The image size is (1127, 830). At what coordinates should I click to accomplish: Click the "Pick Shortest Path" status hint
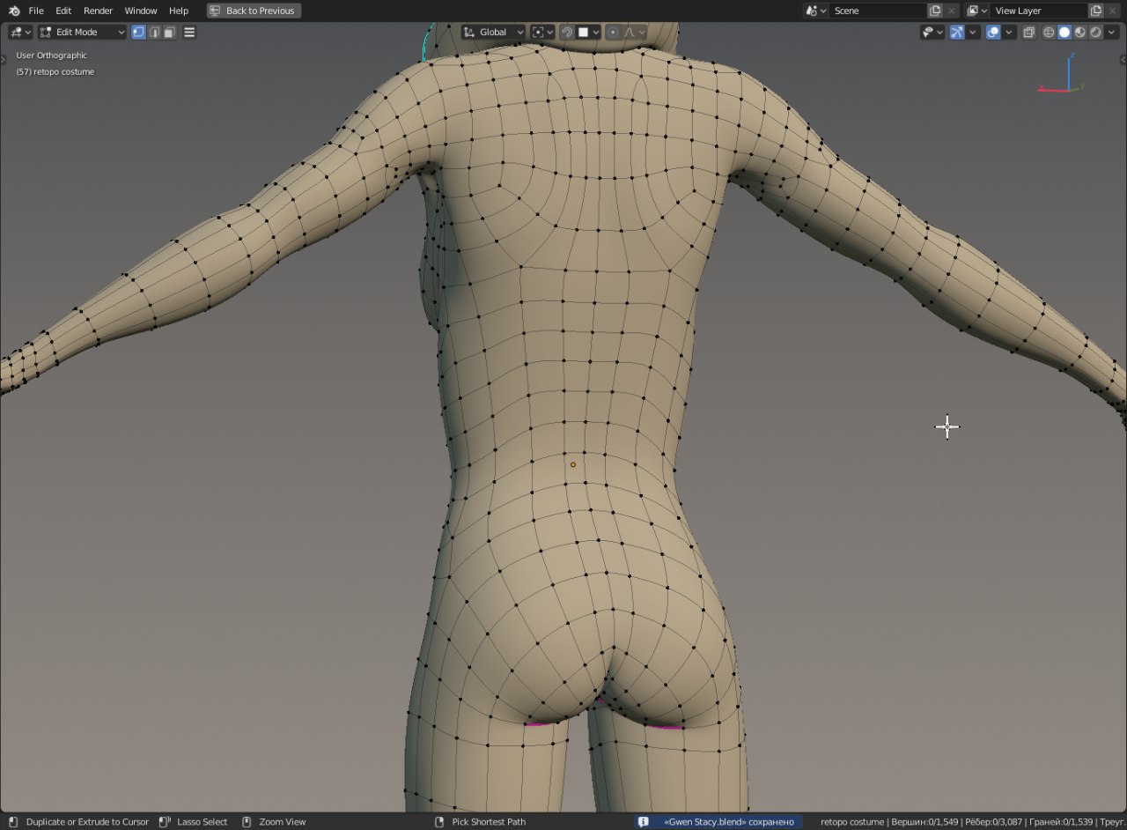click(489, 821)
